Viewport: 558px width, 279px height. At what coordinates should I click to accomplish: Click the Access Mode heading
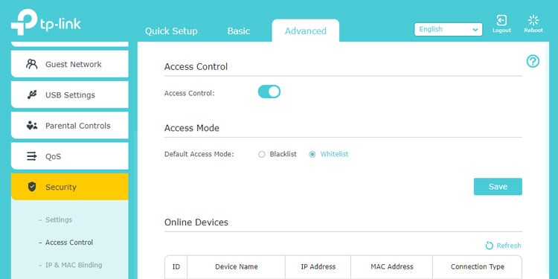click(192, 128)
